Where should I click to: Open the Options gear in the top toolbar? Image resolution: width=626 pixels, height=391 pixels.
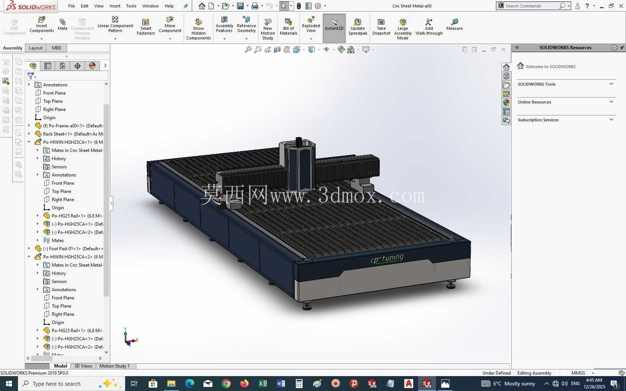click(318, 6)
